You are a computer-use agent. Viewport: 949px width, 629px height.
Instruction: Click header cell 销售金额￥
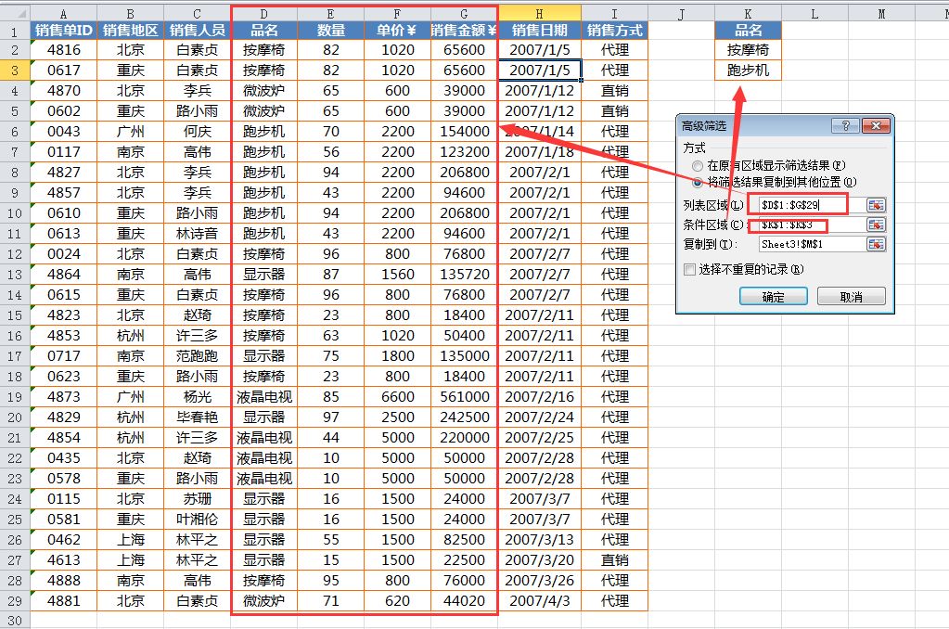pos(464,31)
